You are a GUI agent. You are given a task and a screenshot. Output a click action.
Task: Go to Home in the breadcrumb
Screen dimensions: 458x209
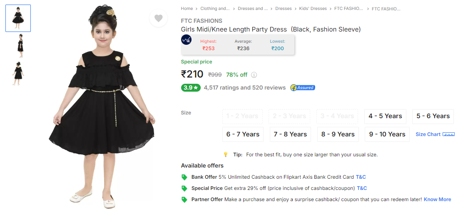[x=187, y=8]
